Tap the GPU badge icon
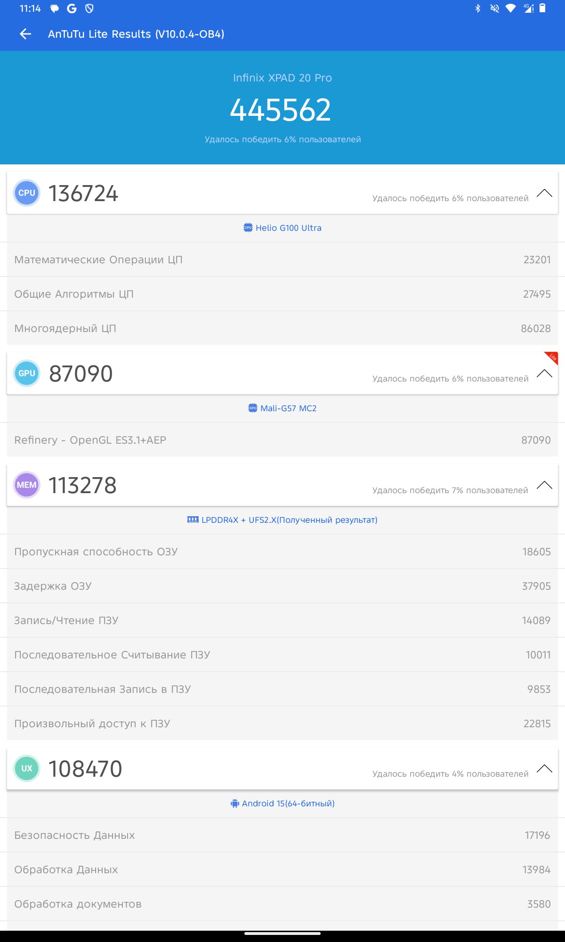Screen dimensions: 565x942 tap(27, 374)
